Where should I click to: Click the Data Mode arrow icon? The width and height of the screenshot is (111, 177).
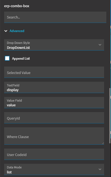(100, 169)
